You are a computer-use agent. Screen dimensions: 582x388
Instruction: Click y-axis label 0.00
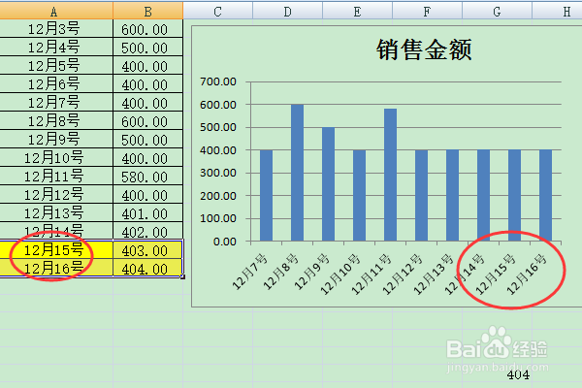(225, 242)
